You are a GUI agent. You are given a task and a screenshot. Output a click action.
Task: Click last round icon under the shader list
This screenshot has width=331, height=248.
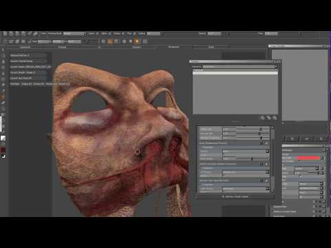[x=274, y=118]
